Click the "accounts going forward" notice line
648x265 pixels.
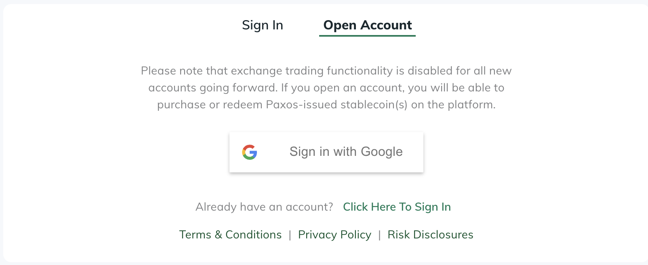[326, 88]
